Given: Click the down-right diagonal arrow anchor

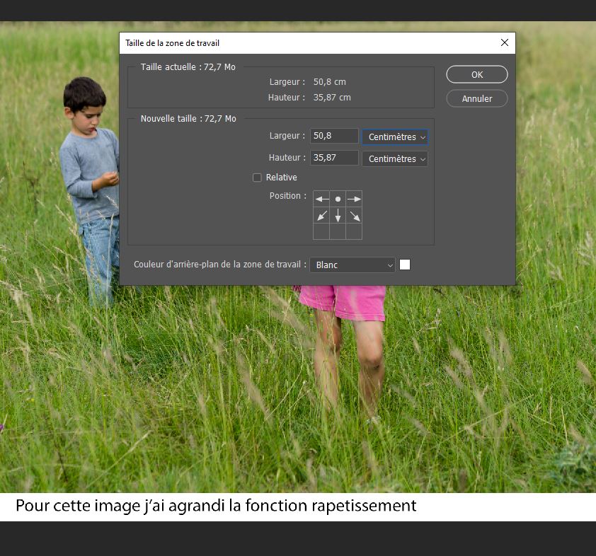Looking at the screenshot, I should (354, 215).
